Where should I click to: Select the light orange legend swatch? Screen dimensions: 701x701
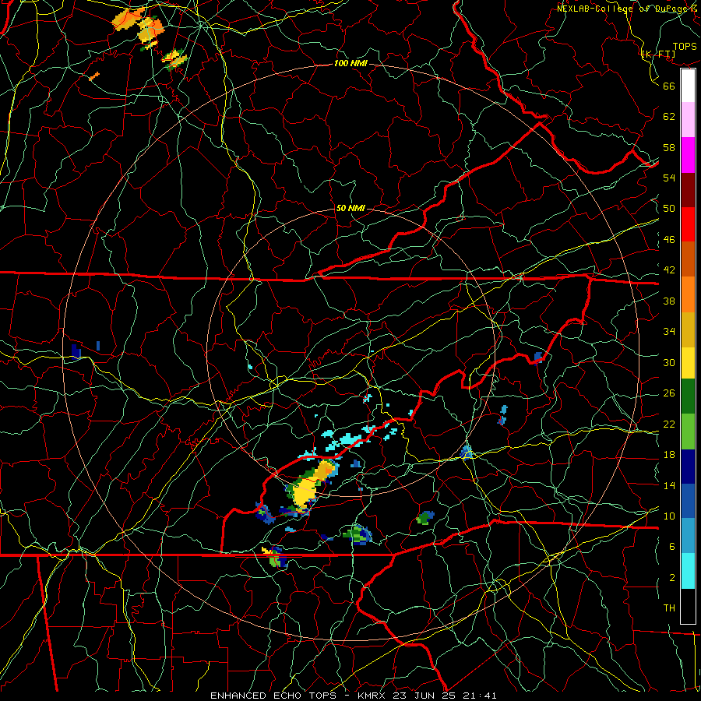pos(688,294)
